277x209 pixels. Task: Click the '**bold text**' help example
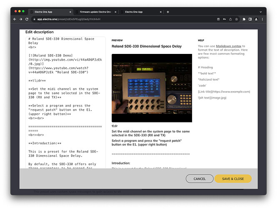tap(207, 74)
